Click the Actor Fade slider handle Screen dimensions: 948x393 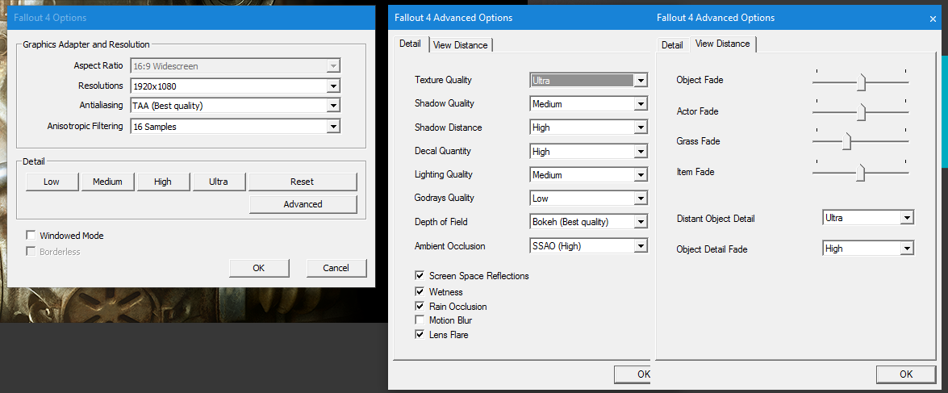[x=862, y=112]
